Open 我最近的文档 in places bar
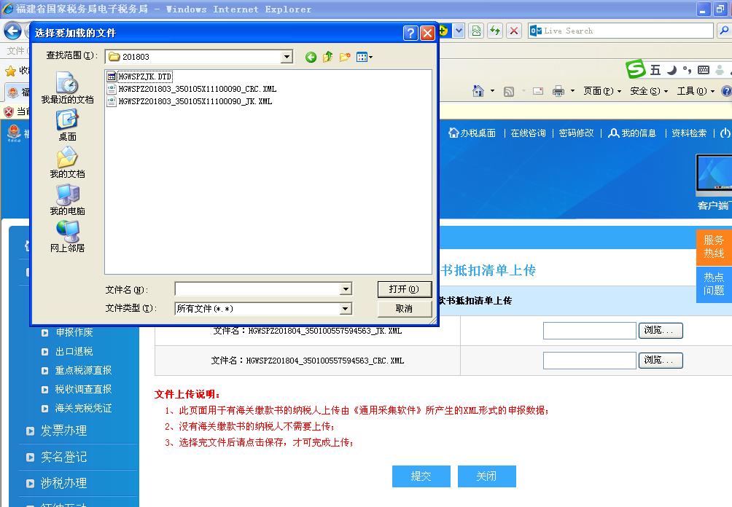732x507 pixels. [x=67, y=88]
